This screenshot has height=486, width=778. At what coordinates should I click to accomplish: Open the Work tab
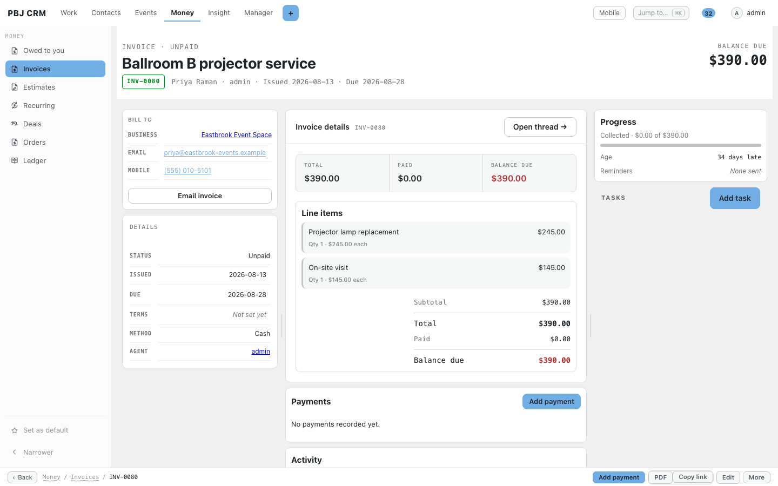point(69,13)
